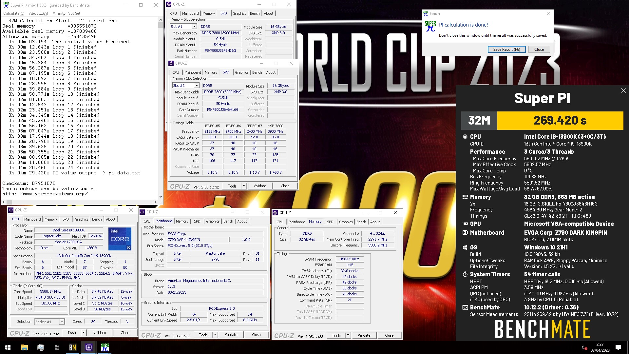This screenshot has width=629, height=354.
Task: Click right arrow of Super PI horizontal scrollbar
Action: click(x=155, y=202)
